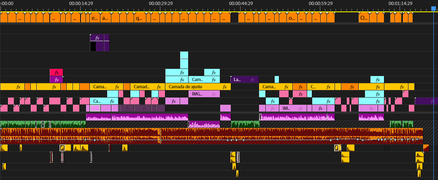
Task: Select the orange caption clip labeled capital "O..."
Action: (x=363, y=18)
